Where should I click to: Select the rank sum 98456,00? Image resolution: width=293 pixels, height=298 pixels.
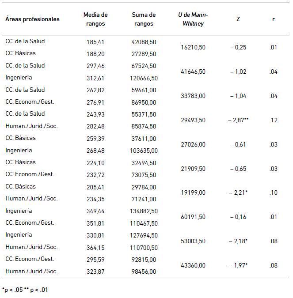[x=144, y=271]
